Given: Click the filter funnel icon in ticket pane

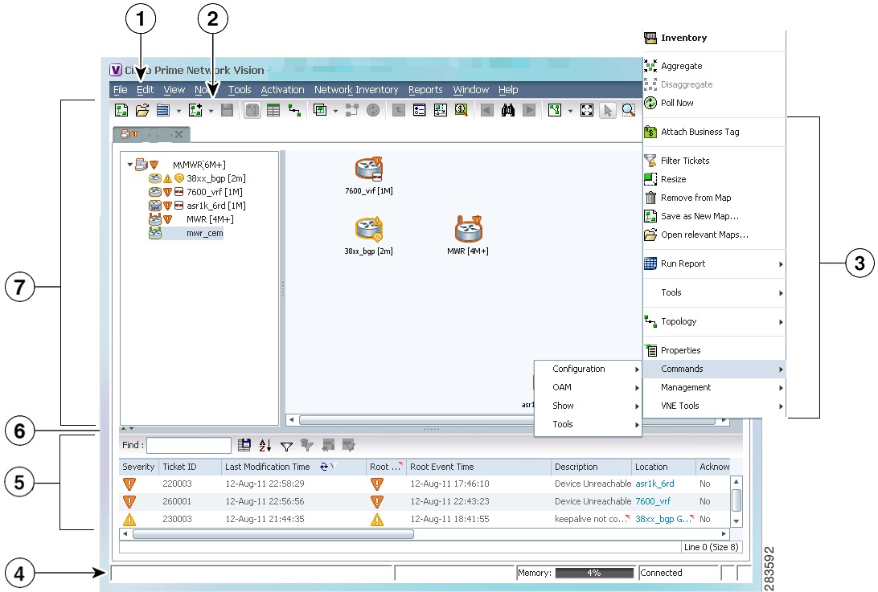Looking at the screenshot, I should pos(286,446).
